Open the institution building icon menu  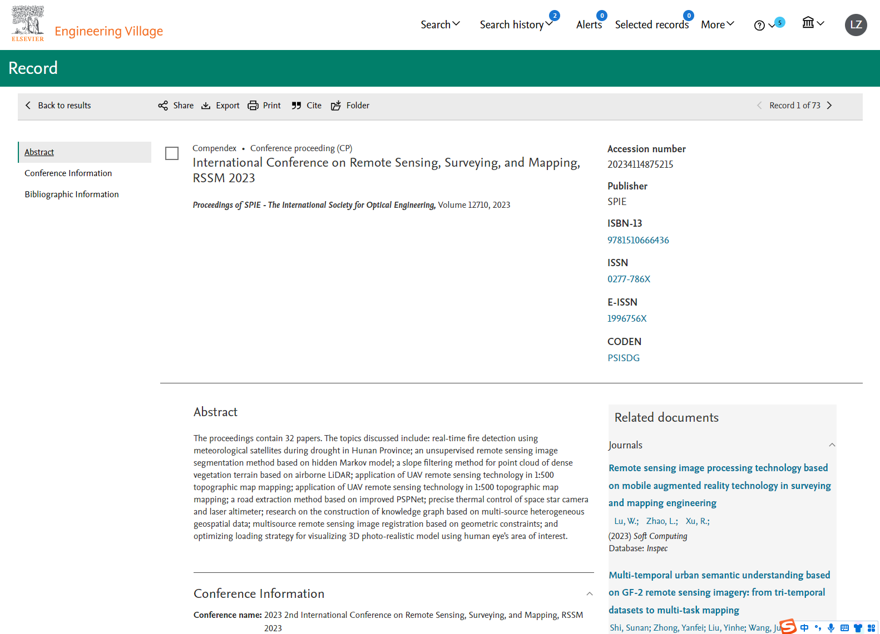(x=813, y=23)
